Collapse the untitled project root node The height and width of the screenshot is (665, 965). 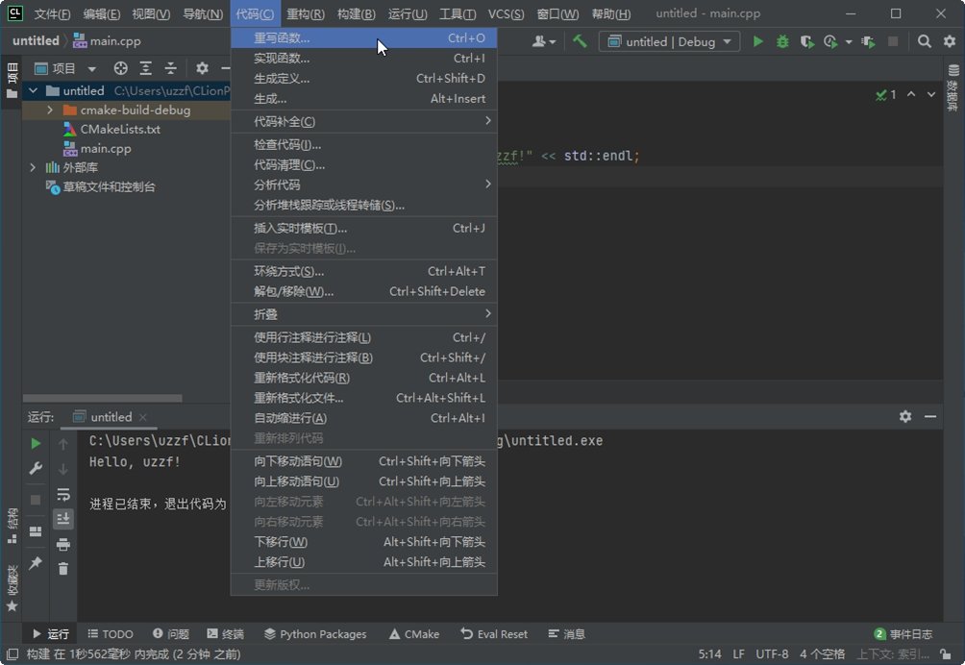[x=34, y=90]
